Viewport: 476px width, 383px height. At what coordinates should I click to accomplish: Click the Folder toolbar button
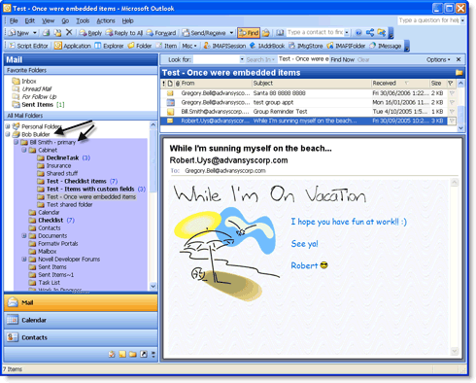[x=140, y=46]
